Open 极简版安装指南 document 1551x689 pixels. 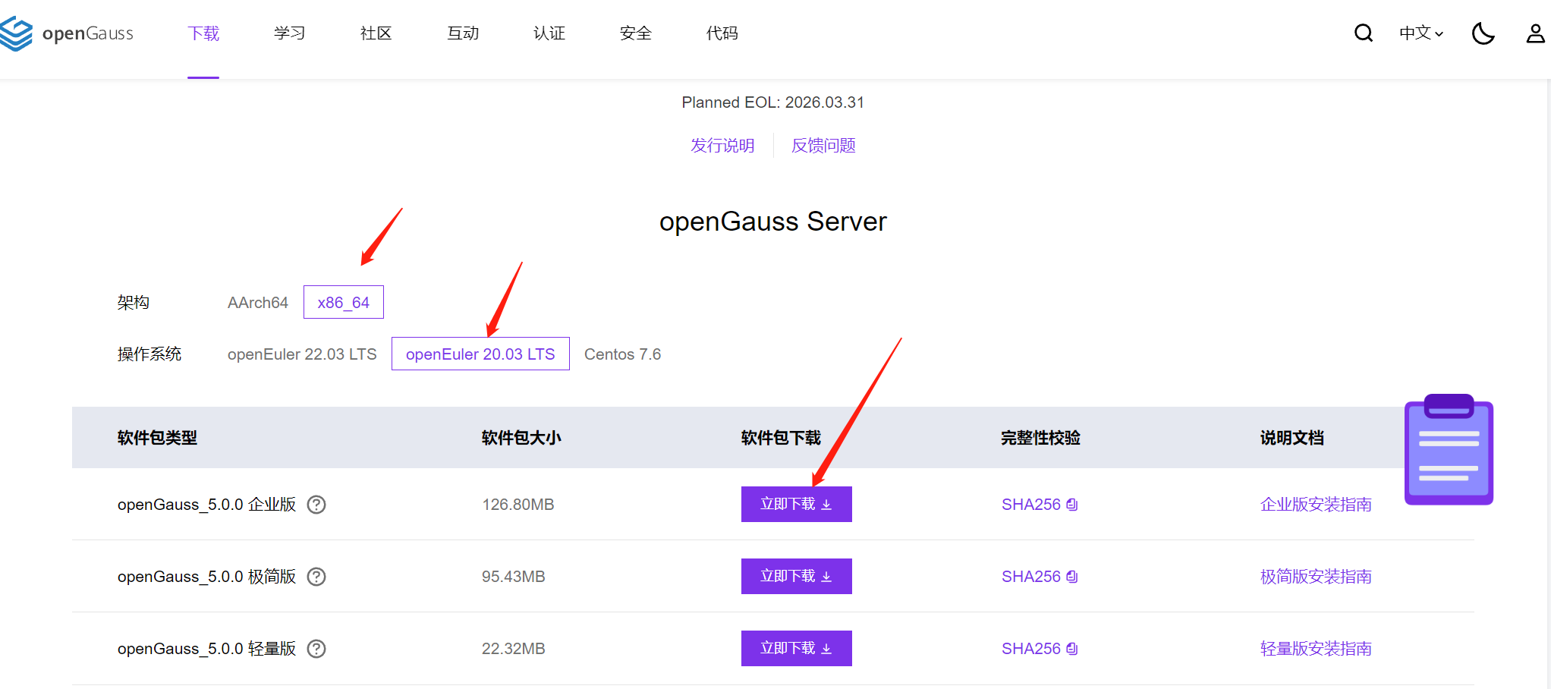(1316, 577)
